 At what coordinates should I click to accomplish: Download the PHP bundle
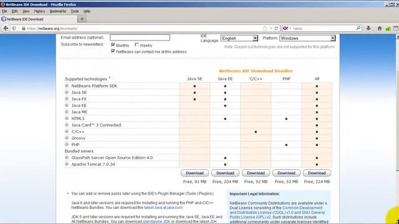(286, 173)
